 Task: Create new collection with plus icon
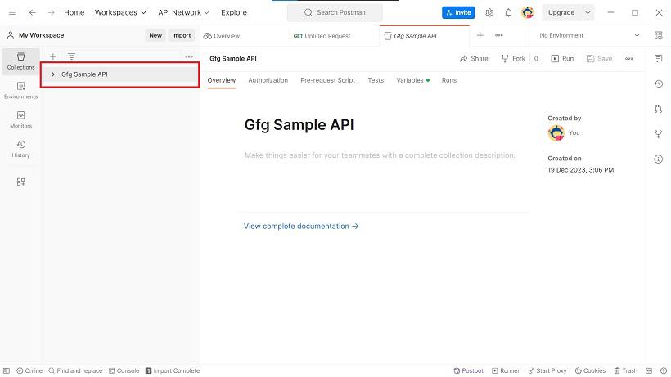pos(52,56)
